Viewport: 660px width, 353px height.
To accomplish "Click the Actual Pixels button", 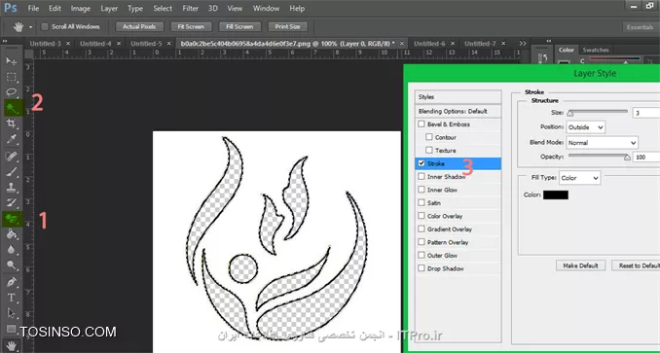I will click(139, 27).
